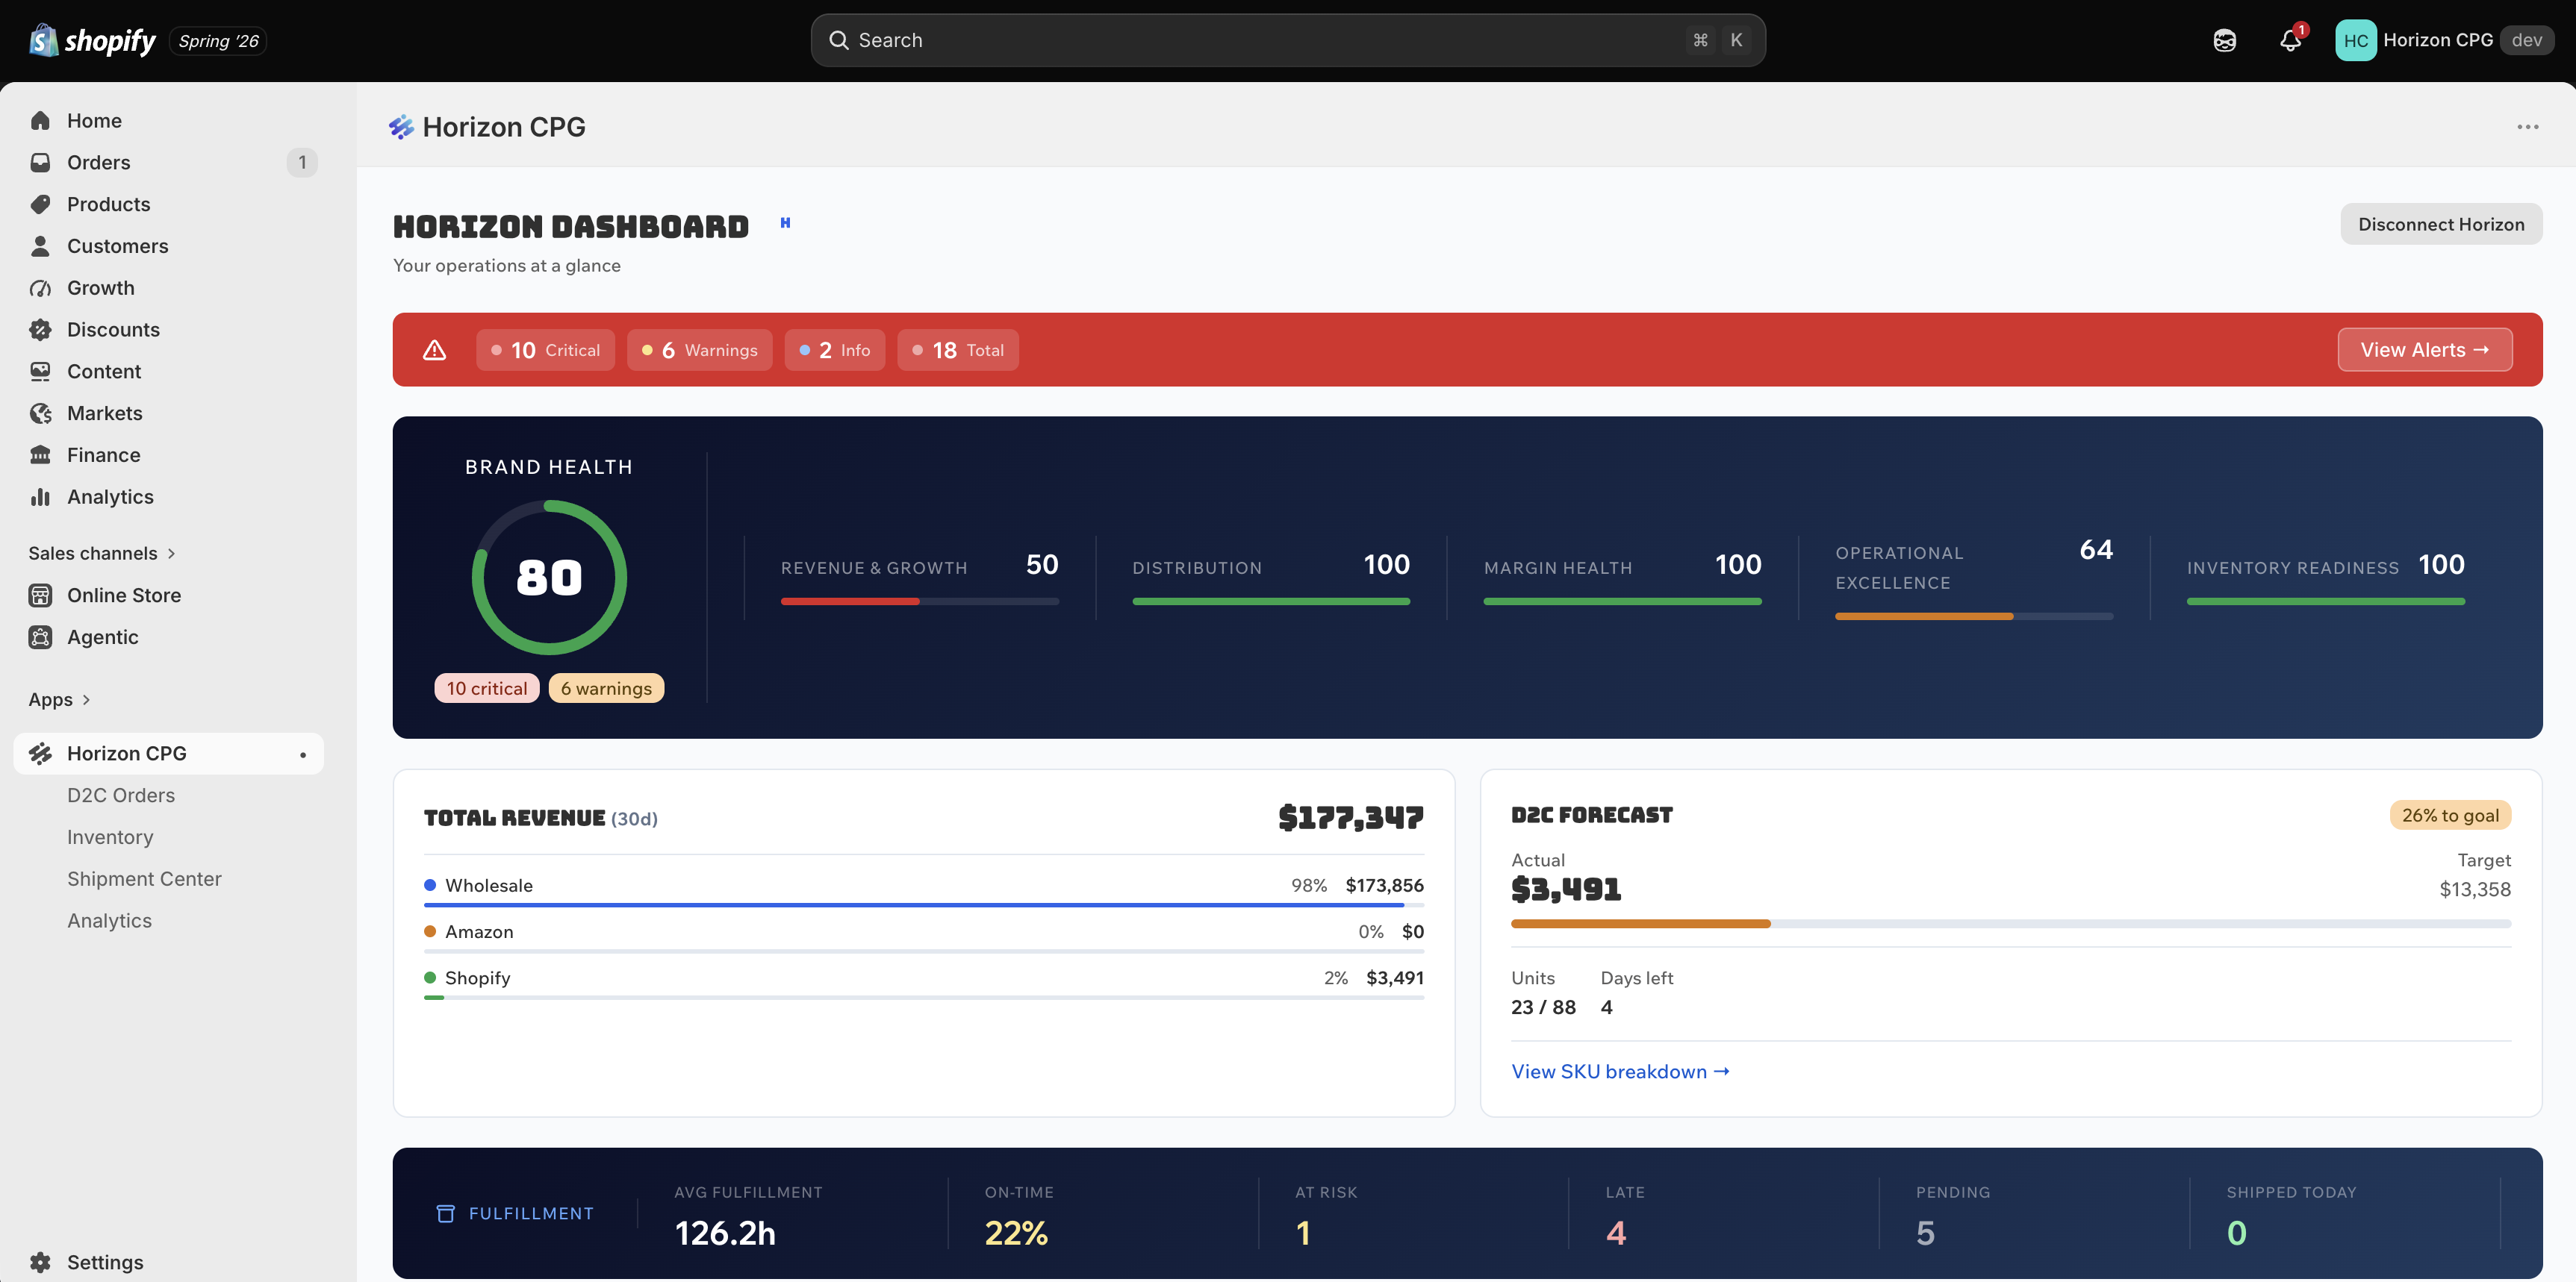
Task: Go to D2C Orders subpage
Action: coord(120,795)
